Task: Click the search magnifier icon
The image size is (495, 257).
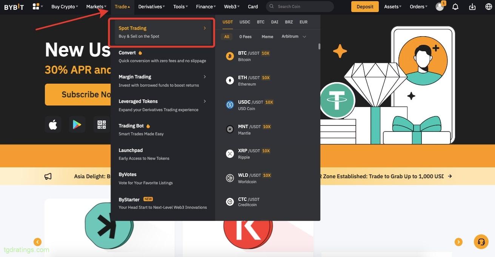Action: pos(272,6)
